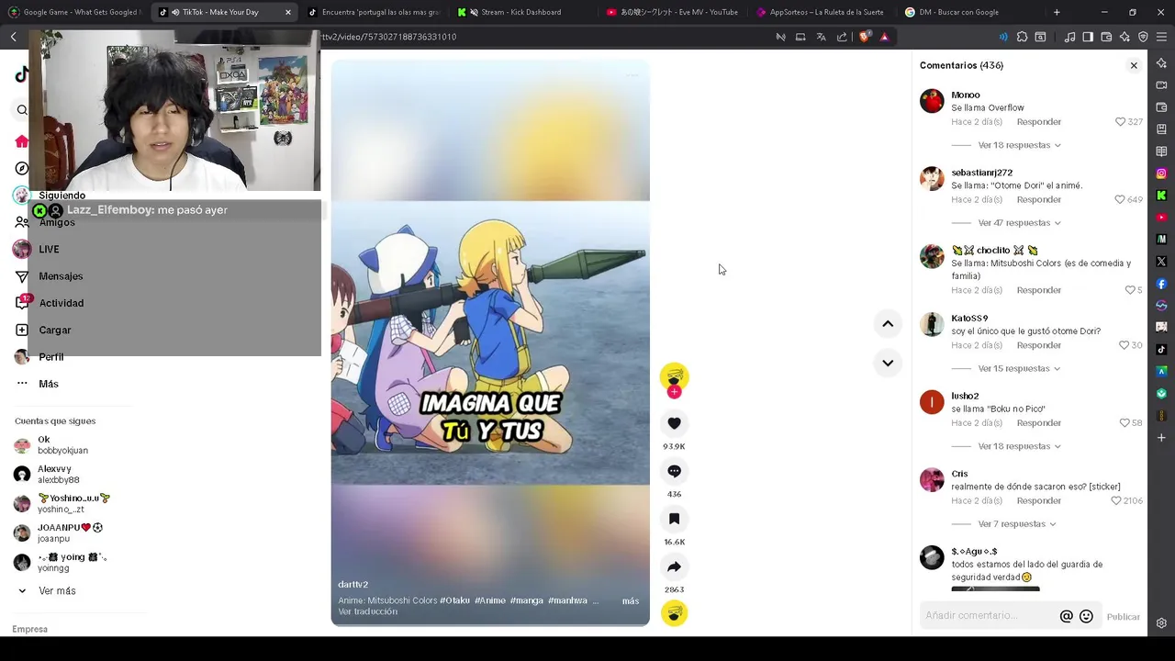
Task: Open Instagram from the browser sidebar
Action: [1161, 174]
